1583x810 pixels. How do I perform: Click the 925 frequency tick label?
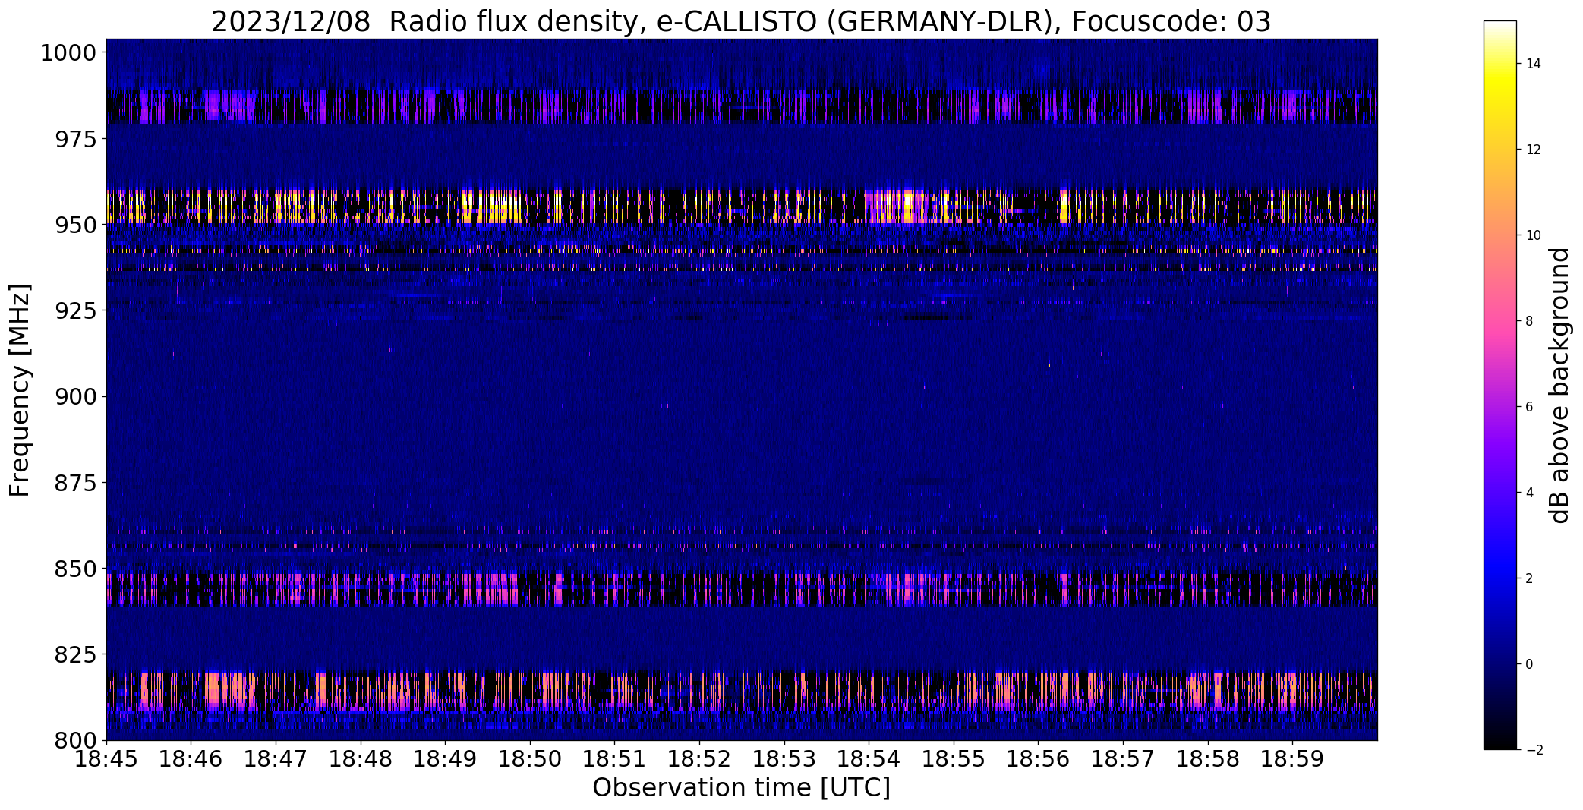coord(75,310)
